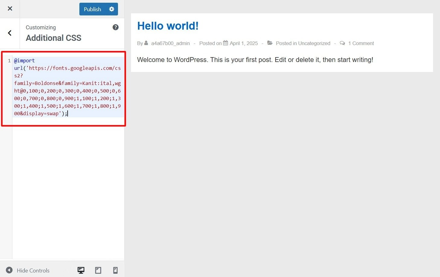
Task: Collapse the panel with the Hide Controls arrow
Action: [9, 270]
